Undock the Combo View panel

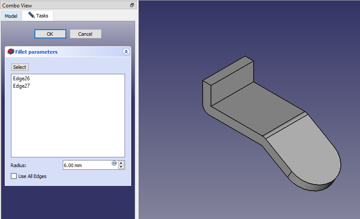132,5
